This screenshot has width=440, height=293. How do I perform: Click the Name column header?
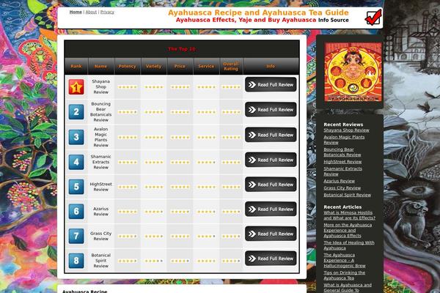pyautogui.click(x=100, y=66)
